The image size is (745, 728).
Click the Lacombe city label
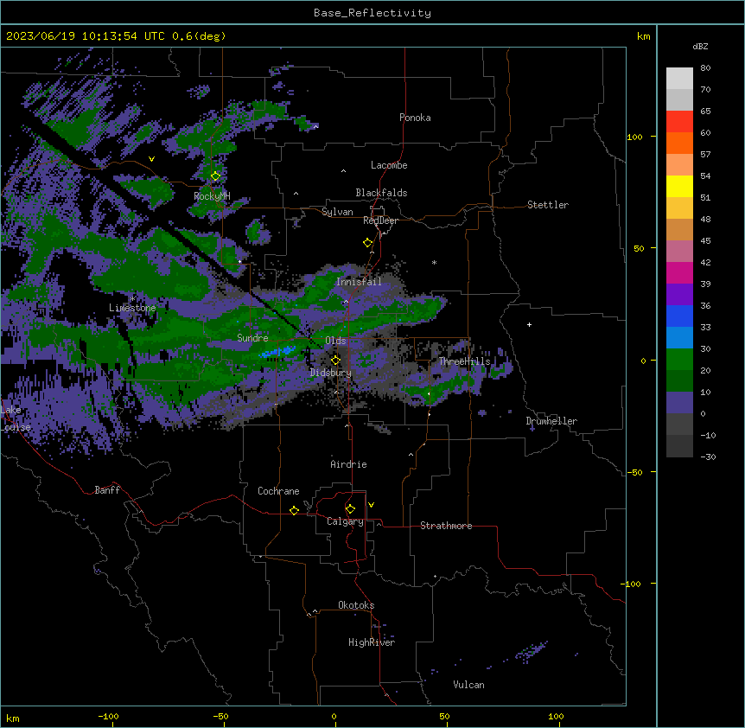point(389,165)
